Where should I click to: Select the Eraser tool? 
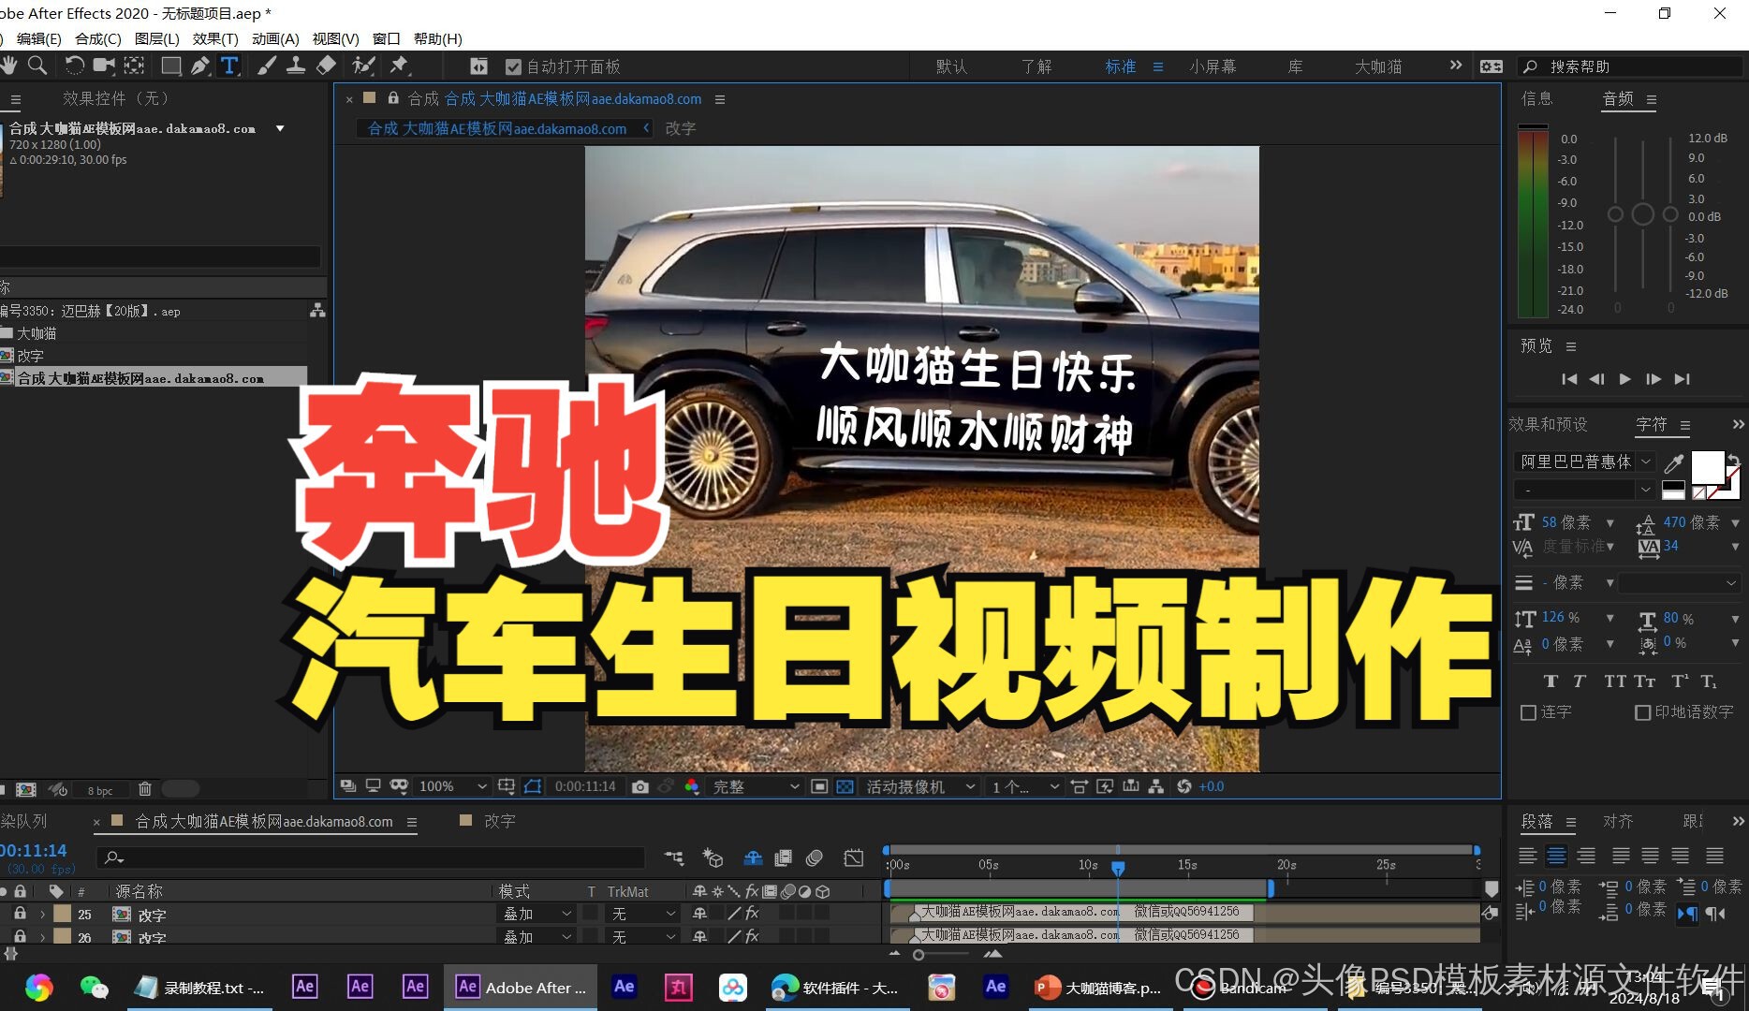tap(326, 66)
